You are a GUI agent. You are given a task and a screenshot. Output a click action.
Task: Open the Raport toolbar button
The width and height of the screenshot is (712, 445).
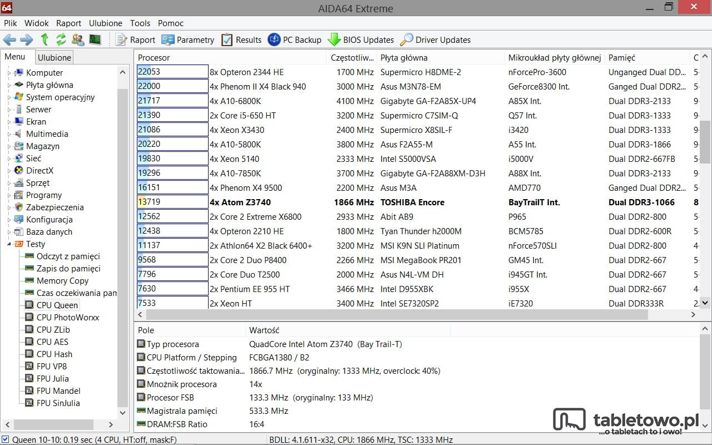[136, 39]
